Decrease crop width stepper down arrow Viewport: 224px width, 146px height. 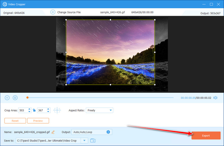(29, 111)
